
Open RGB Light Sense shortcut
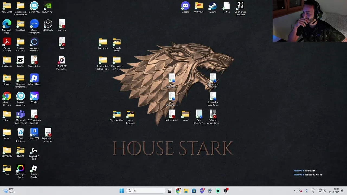21,171
